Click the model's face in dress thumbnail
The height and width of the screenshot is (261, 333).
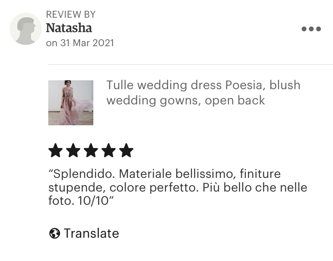tap(68, 84)
